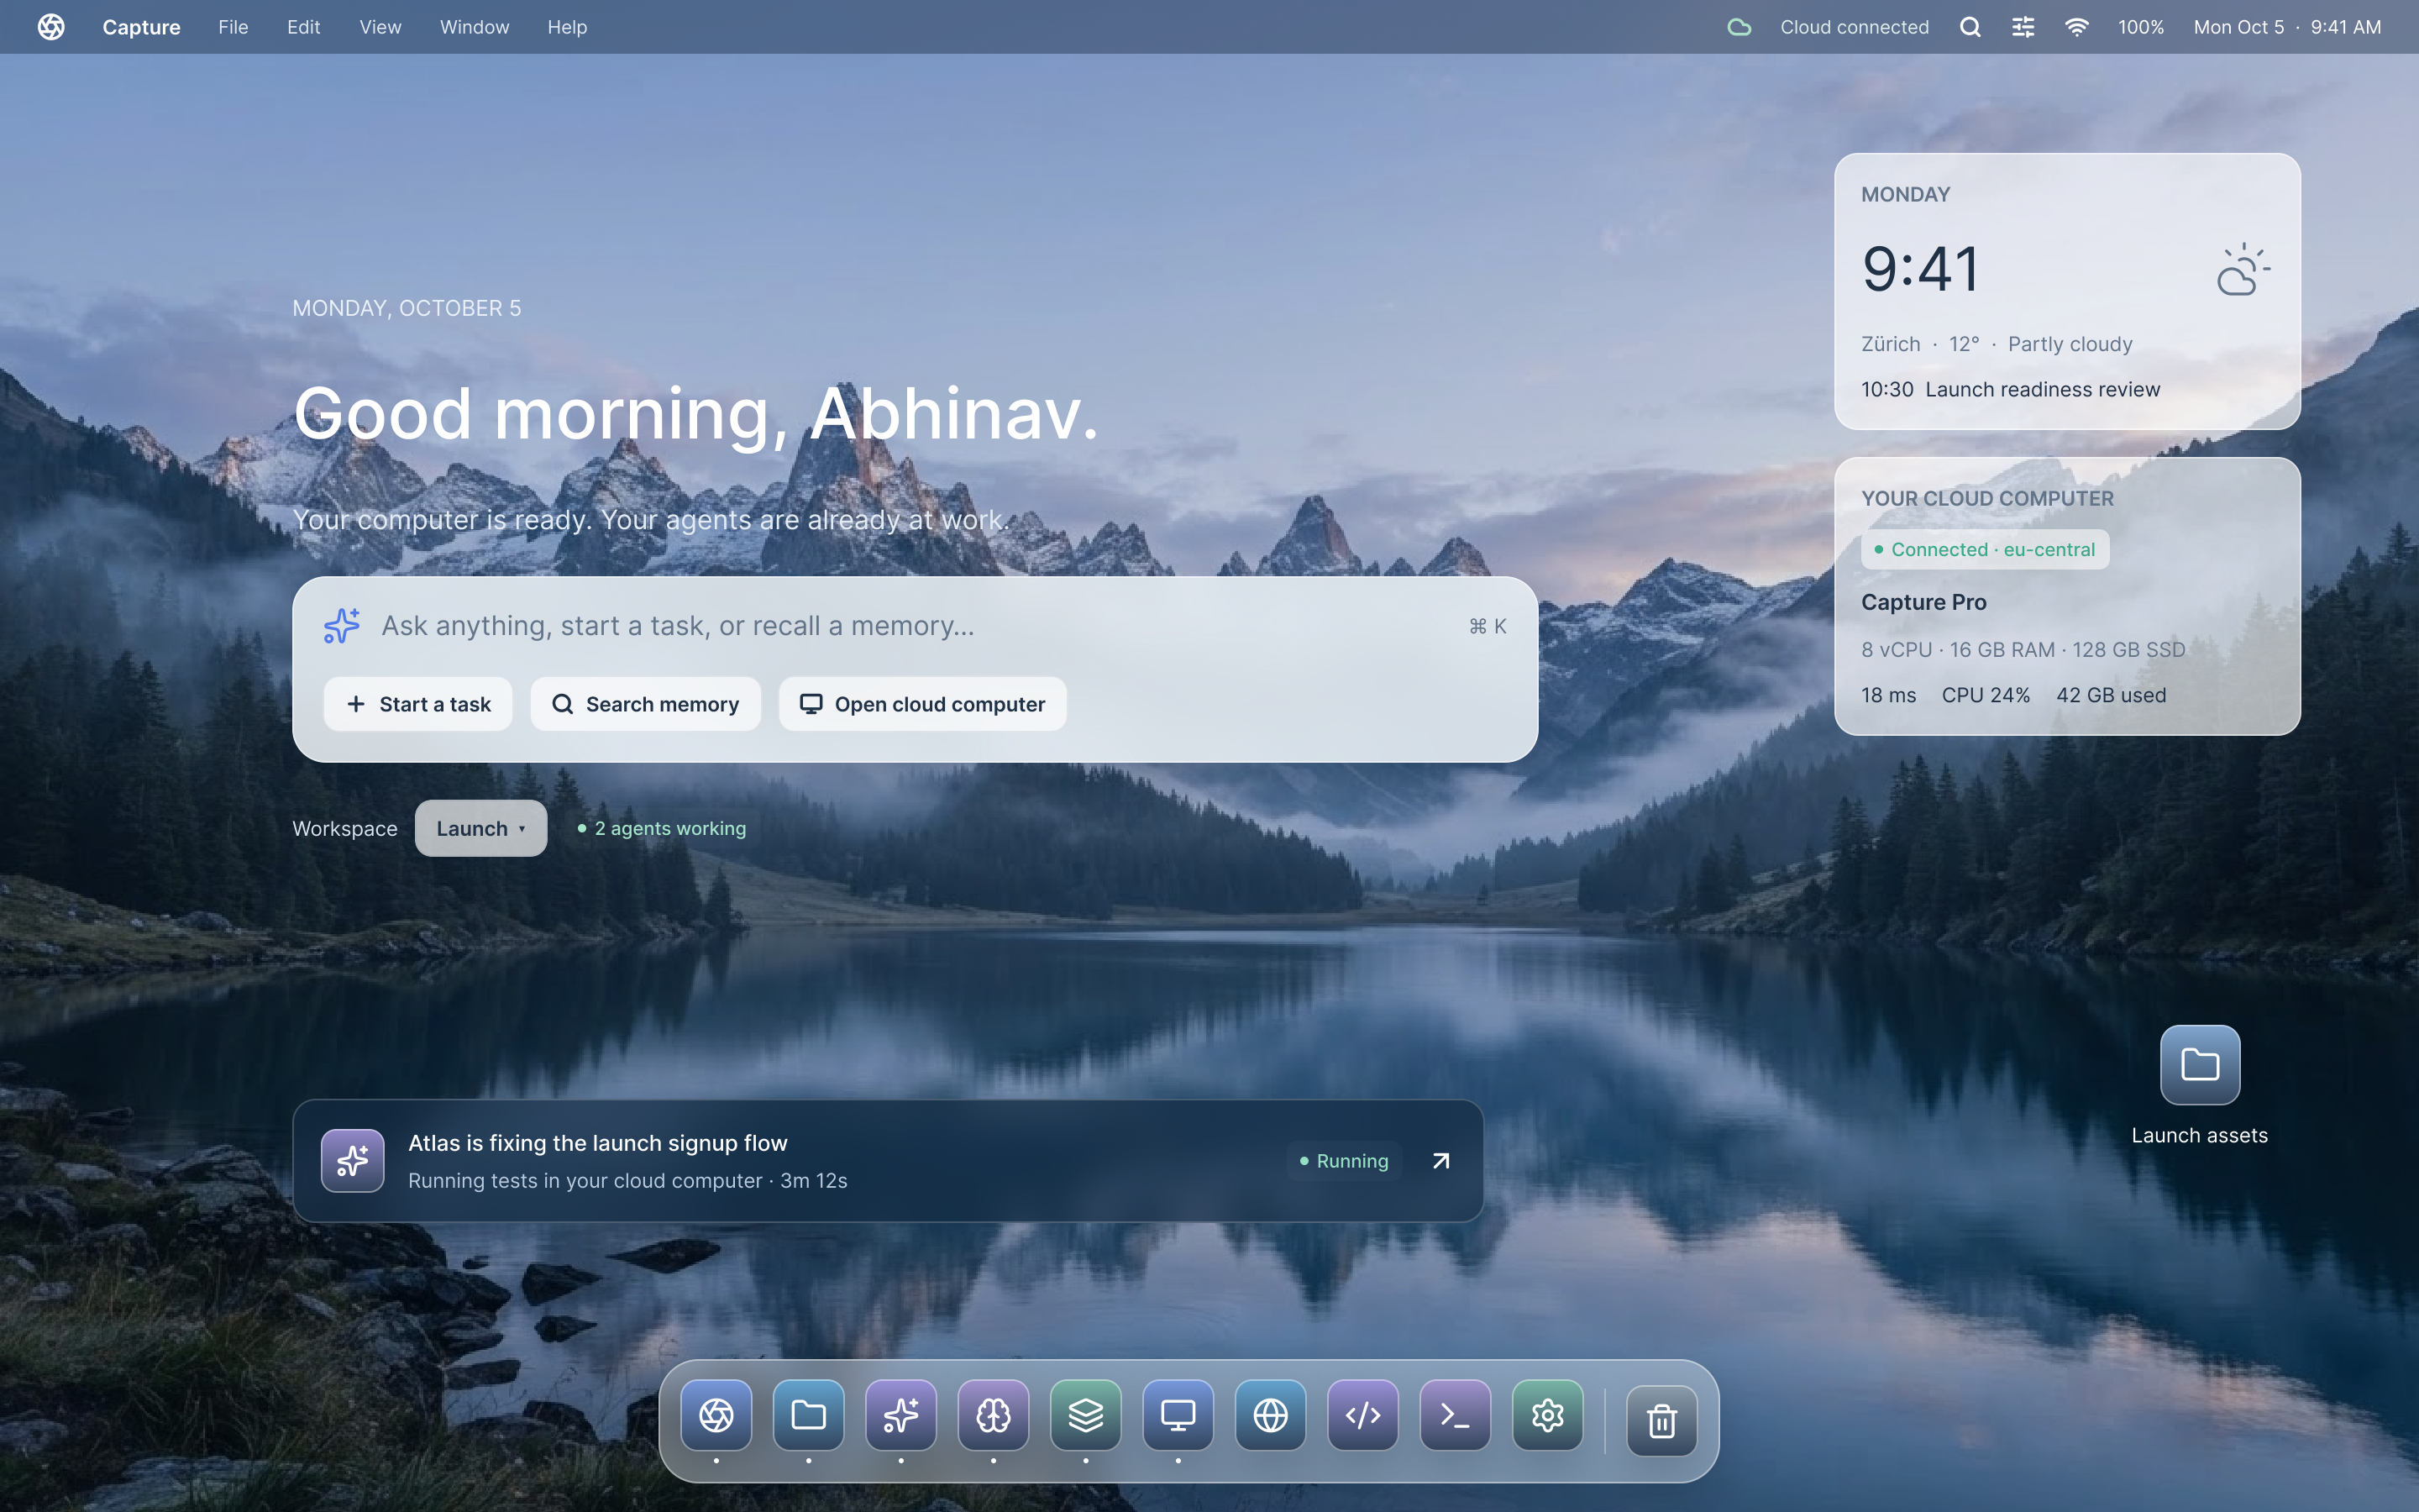Click the 2 agents working status
2419x1512 pixels.
click(x=662, y=828)
